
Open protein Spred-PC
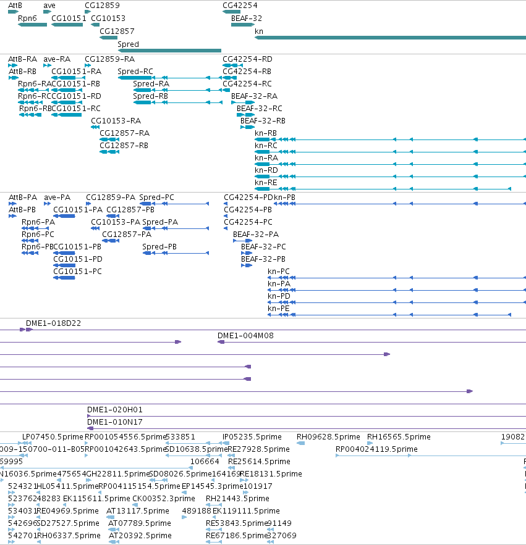click(174, 204)
